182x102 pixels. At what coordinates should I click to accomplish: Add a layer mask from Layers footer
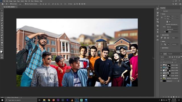pos(169,97)
